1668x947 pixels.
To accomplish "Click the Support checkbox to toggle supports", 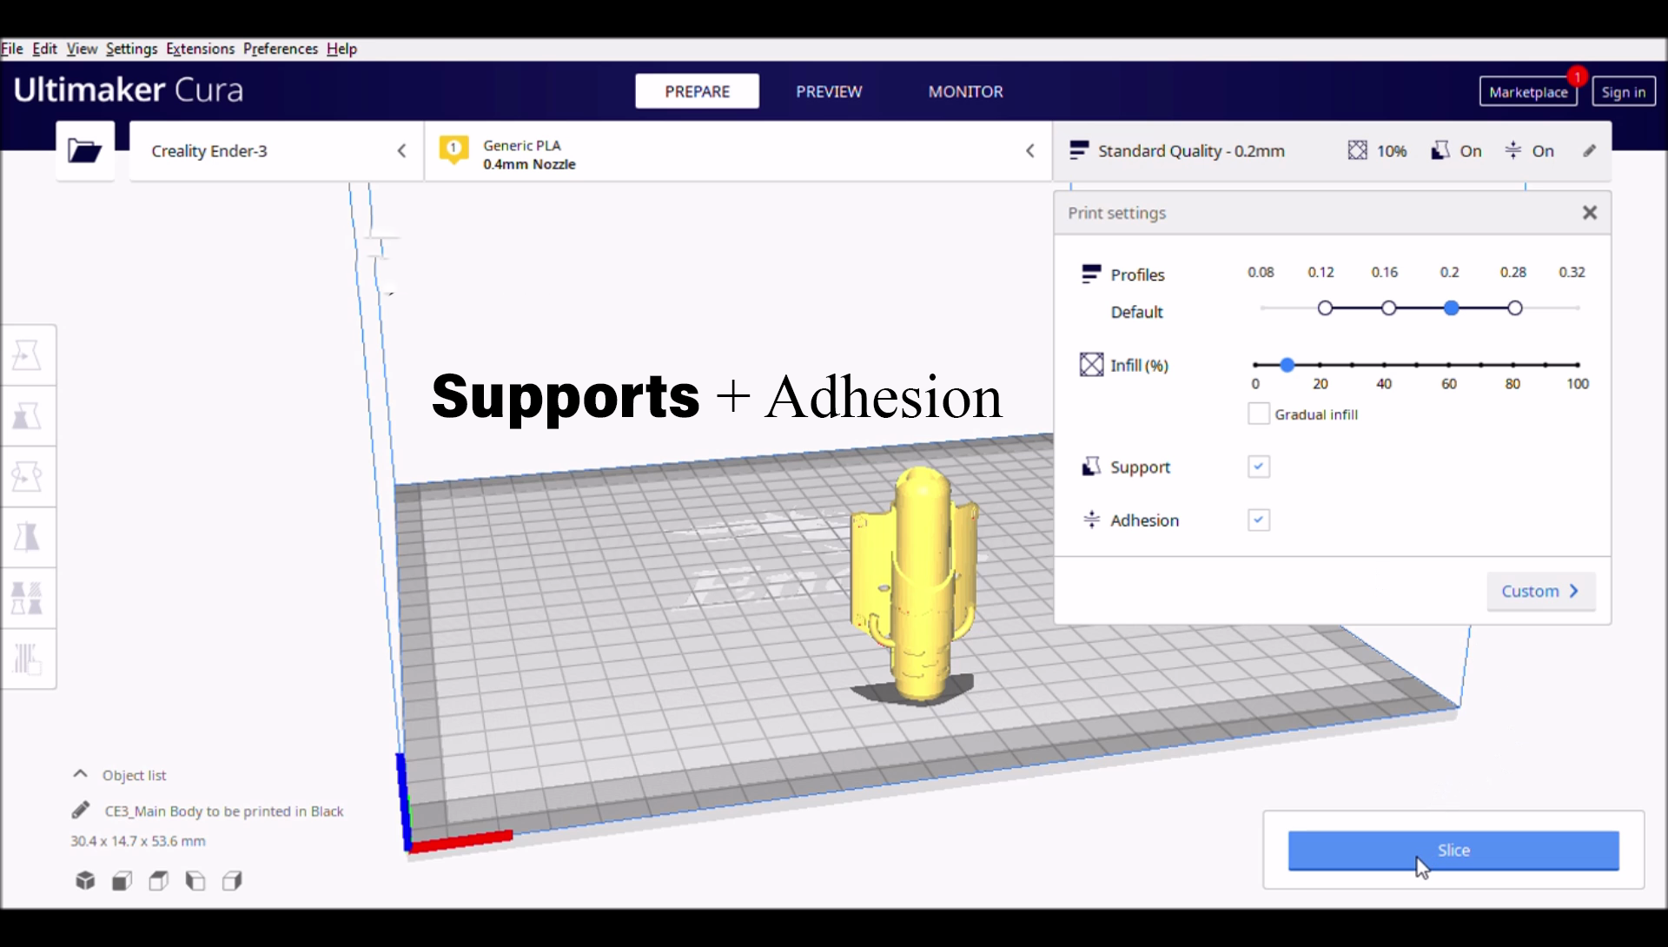I will point(1258,466).
